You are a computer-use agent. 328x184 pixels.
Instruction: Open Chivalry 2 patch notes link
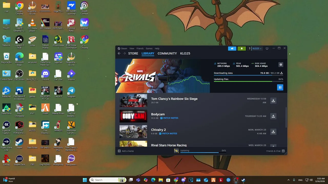[x=168, y=133]
